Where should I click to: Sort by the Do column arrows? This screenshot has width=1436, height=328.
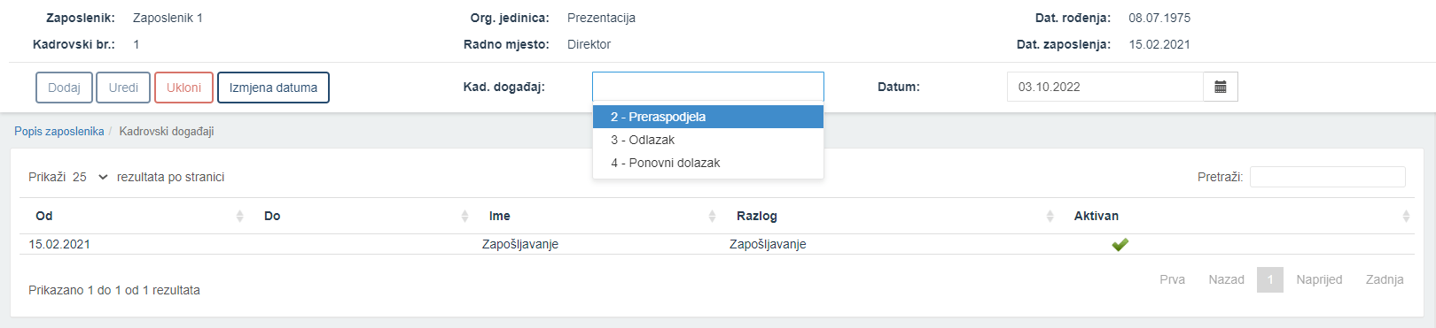464,216
